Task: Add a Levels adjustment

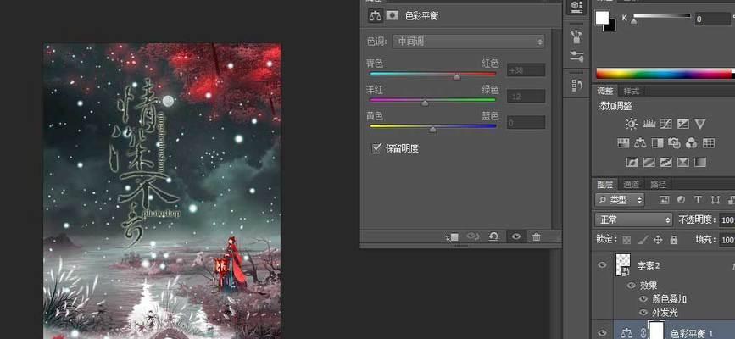Action: click(x=649, y=124)
